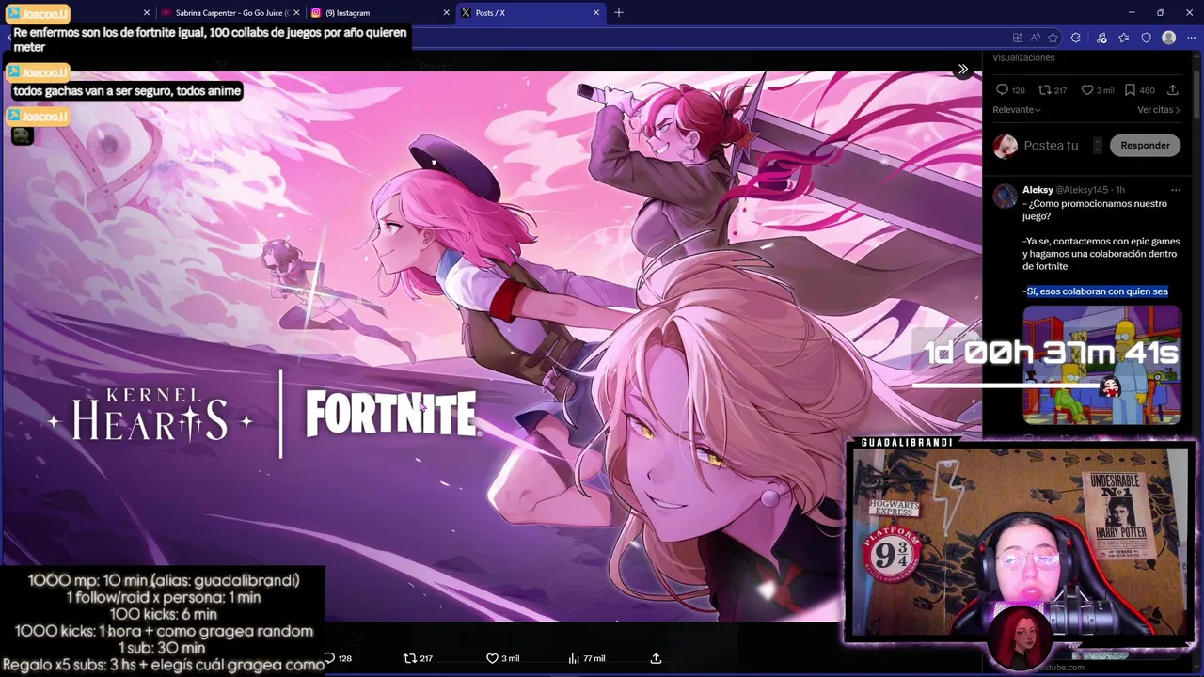Activate the Read aloud icon in address bar
The width and height of the screenshot is (1204, 677).
[x=1036, y=38]
